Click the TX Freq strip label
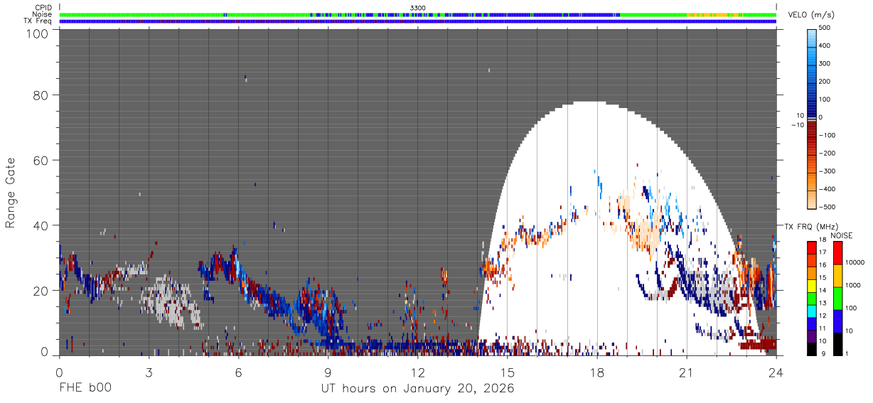873x403 pixels. [x=38, y=21]
